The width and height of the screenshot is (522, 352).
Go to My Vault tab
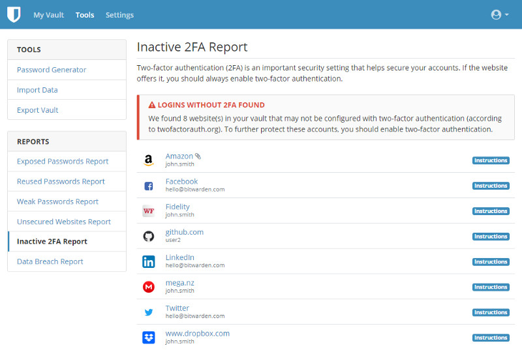point(48,15)
